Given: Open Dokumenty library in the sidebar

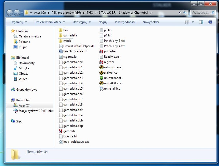Looking at the screenshot, I should 26,63.
